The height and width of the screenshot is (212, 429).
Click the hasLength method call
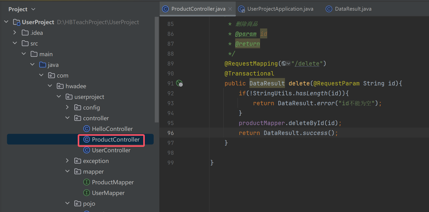coord(312,93)
